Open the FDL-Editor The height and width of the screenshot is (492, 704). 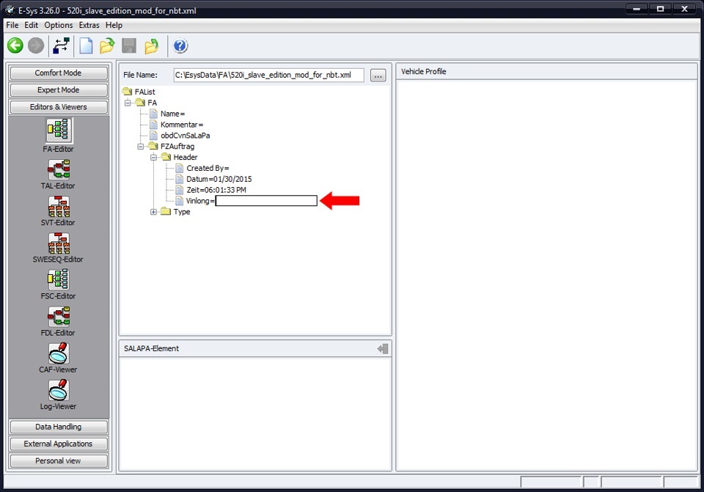[59, 317]
